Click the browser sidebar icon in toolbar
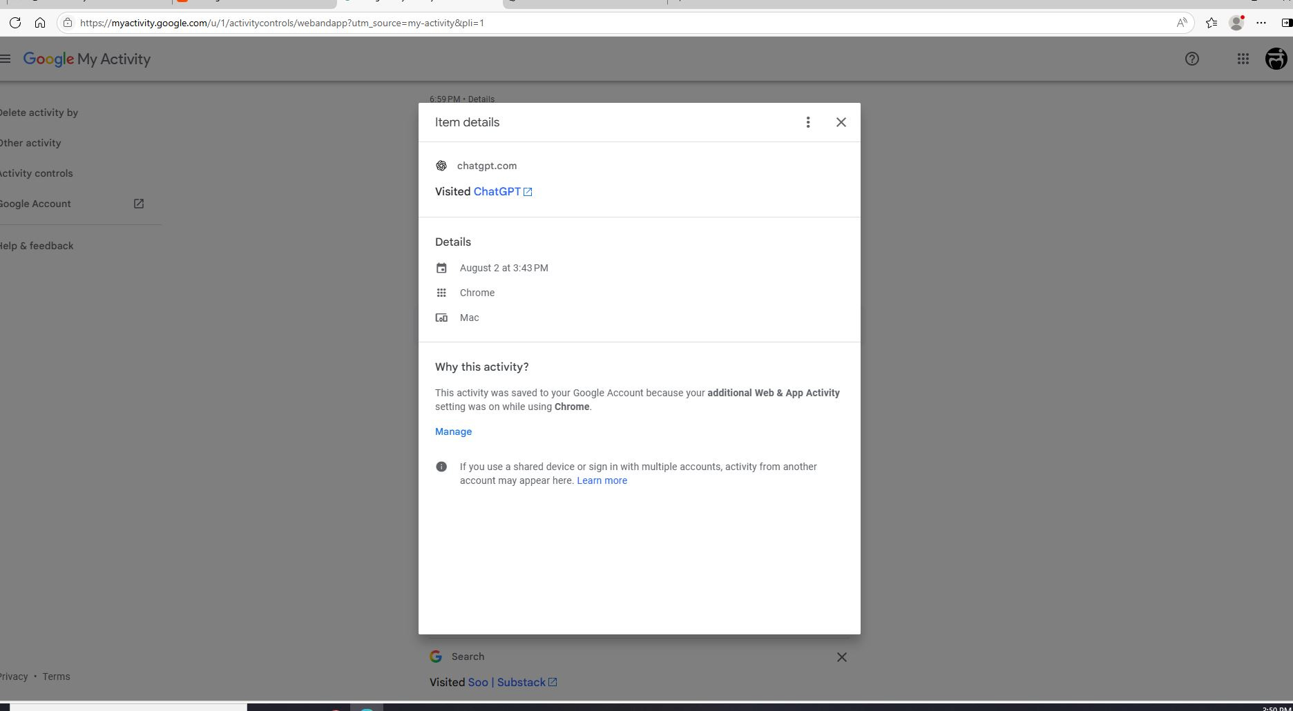The width and height of the screenshot is (1293, 711). point(1287,23)
